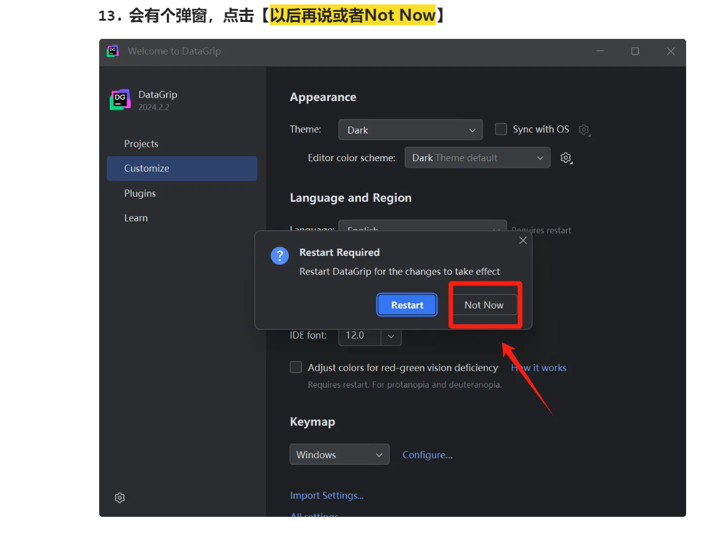Click the Not Now button
The image size is (720, 535).
[484, 305]
